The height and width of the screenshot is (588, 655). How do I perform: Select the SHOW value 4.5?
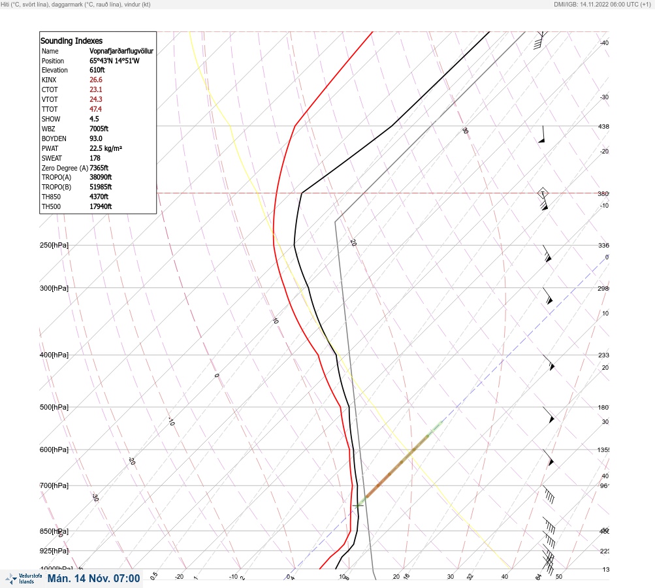click(x=94, y=119)
